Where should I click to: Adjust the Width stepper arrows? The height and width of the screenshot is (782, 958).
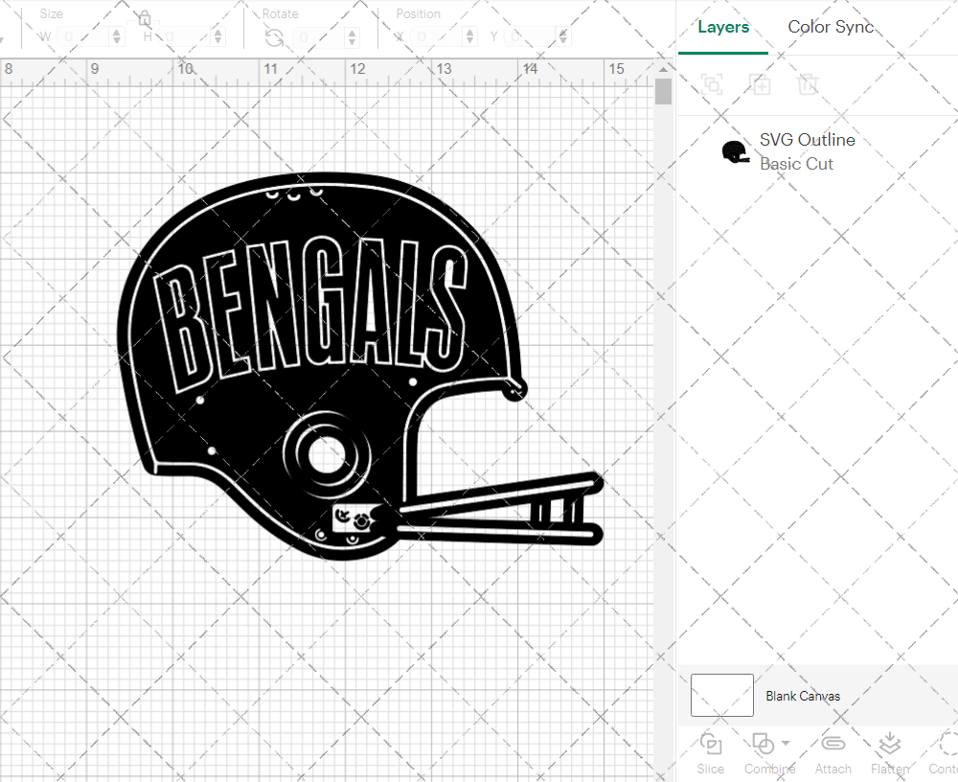point(117,36)
